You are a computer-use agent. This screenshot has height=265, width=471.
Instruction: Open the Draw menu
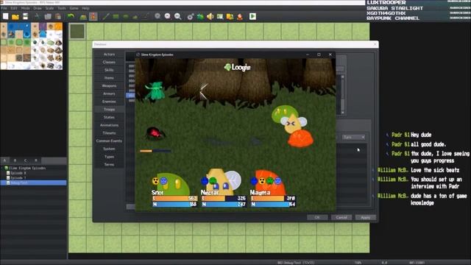click(38, 8)
